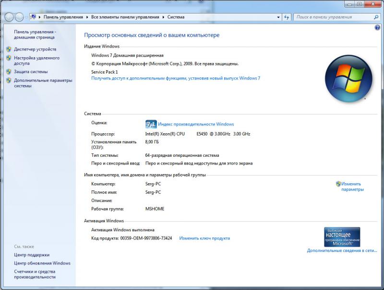Open Дополнительные сведения в сети link
Image resolution: width=384 pixels, height=290 pixels.
click(x=342, y=251)
